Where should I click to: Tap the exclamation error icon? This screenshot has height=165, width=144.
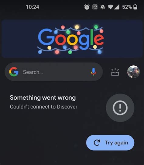coord(120,108)
